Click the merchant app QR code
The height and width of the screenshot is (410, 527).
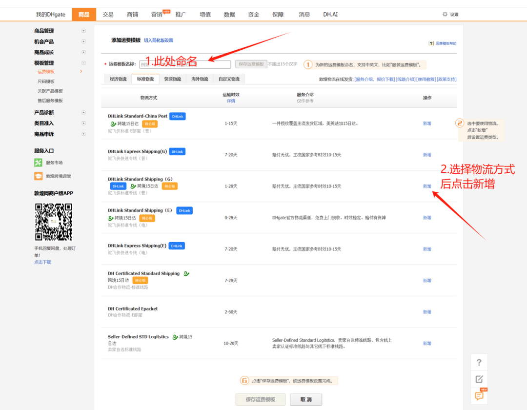coord(53,222)
